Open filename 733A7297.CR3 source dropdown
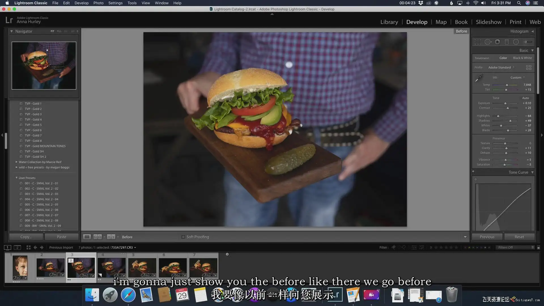This screenshot has width=544, height=306. [x=124, y=247]
